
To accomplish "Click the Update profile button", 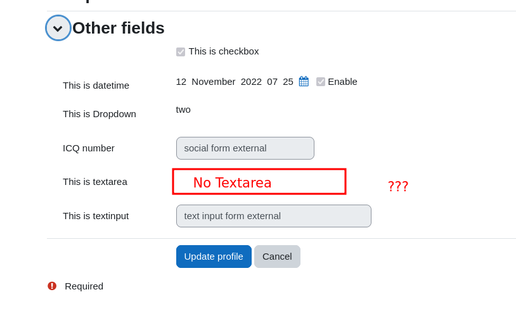I will click(214, 257).
